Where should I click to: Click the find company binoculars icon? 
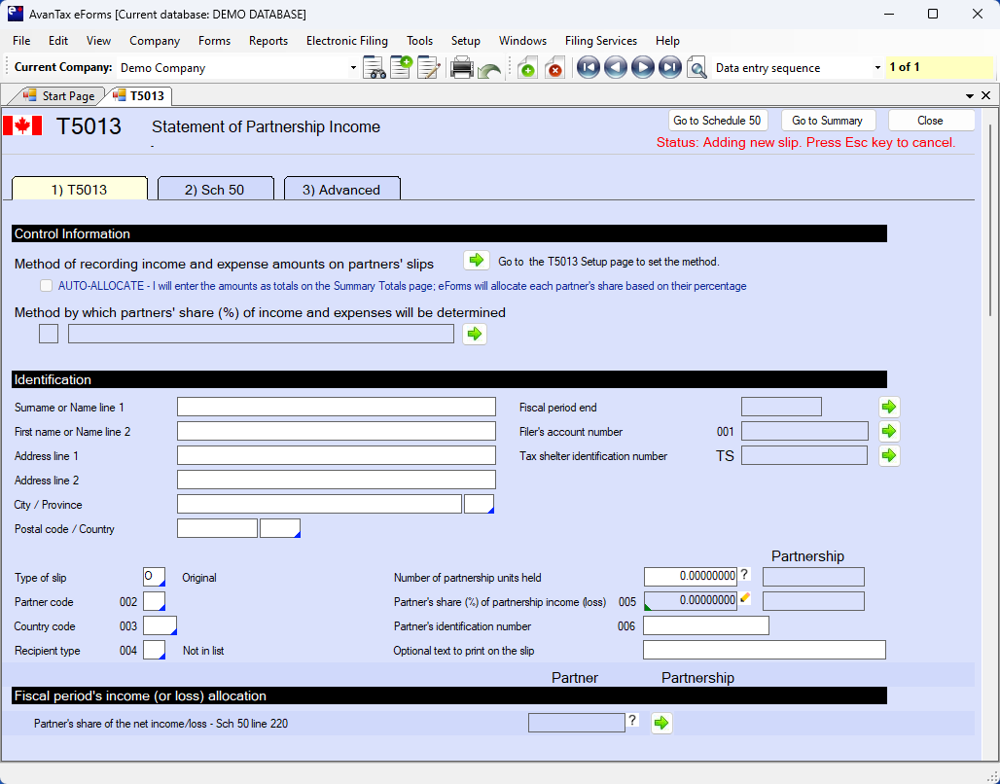coord(375,68)
